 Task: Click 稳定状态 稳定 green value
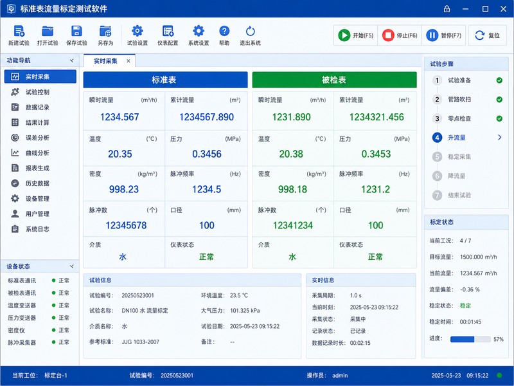pos(465,306)
